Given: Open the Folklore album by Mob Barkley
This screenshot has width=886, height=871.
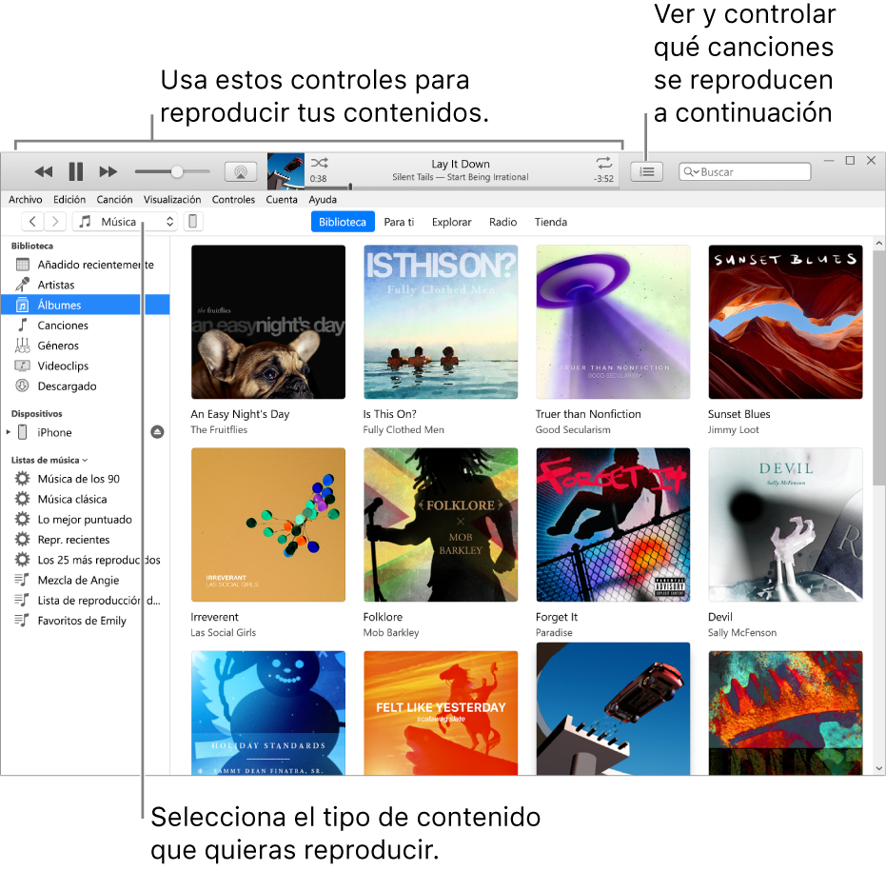Looking at the screenshot, I should click(441, 525).
